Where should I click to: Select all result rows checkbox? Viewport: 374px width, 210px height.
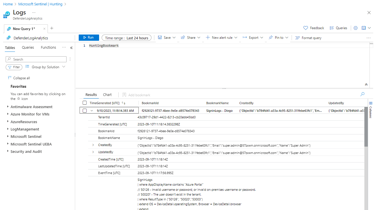pos(85,103)
